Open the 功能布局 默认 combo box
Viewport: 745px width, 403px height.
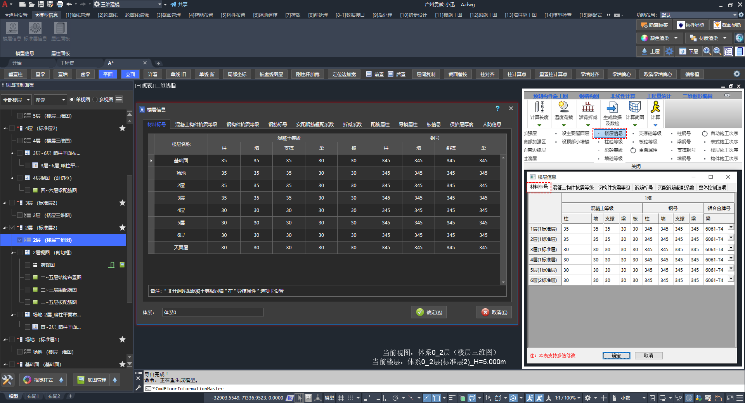pyautogui.click(x=698, y=15)
